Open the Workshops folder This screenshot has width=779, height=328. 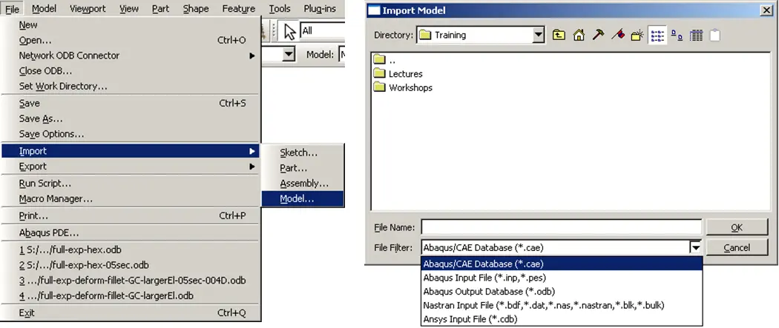(404, 87)
